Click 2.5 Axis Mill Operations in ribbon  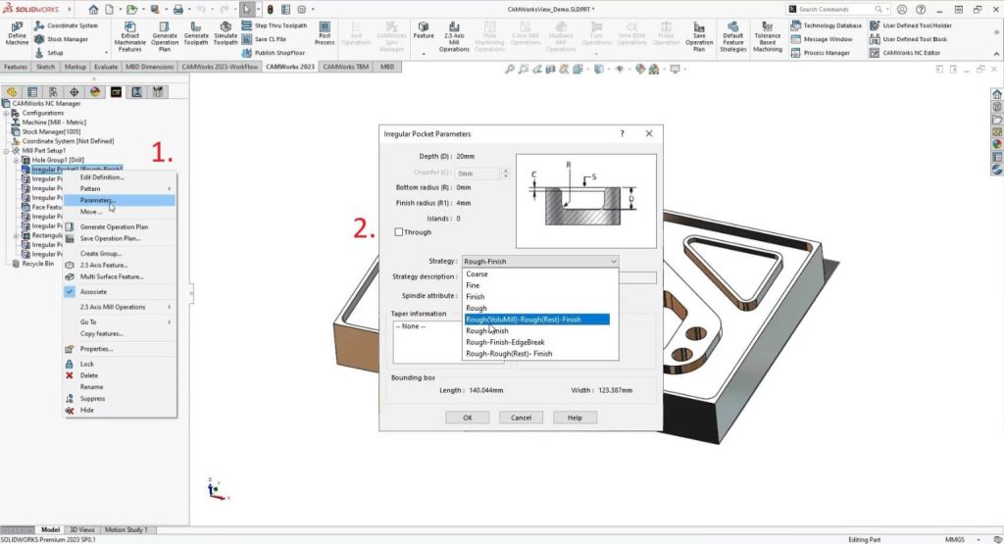tap(454, 36)
